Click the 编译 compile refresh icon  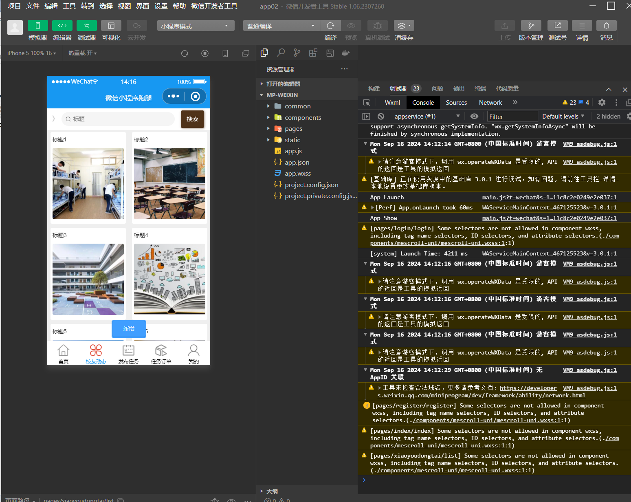[x=330, y=26]
